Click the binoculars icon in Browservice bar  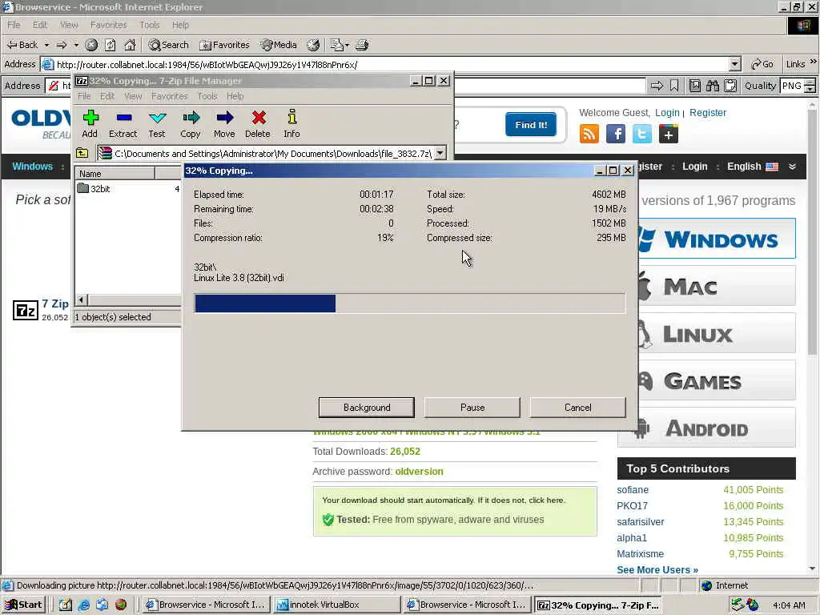(x=712, y=86)
